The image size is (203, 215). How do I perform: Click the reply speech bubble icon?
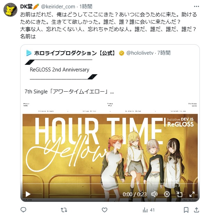click(23, 210)
